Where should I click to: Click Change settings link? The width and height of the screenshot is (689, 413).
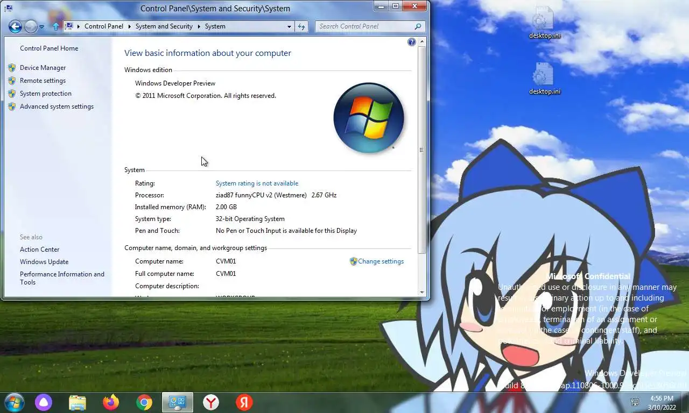click(381, 261)
